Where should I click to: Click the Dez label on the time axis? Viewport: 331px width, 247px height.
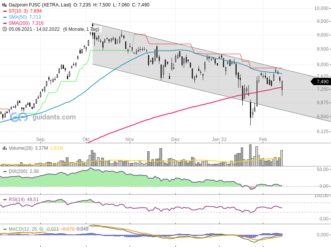(175, 139)
